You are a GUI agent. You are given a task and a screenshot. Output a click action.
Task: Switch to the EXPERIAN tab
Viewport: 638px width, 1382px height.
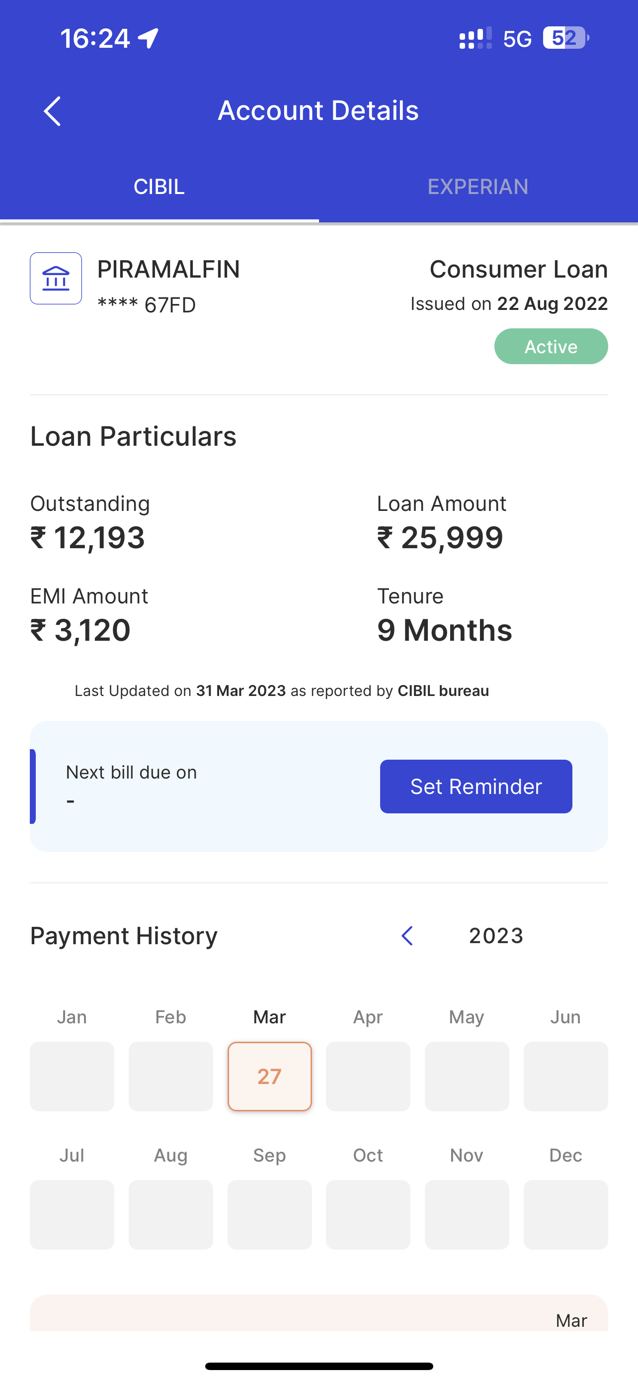tap(478, 187)
